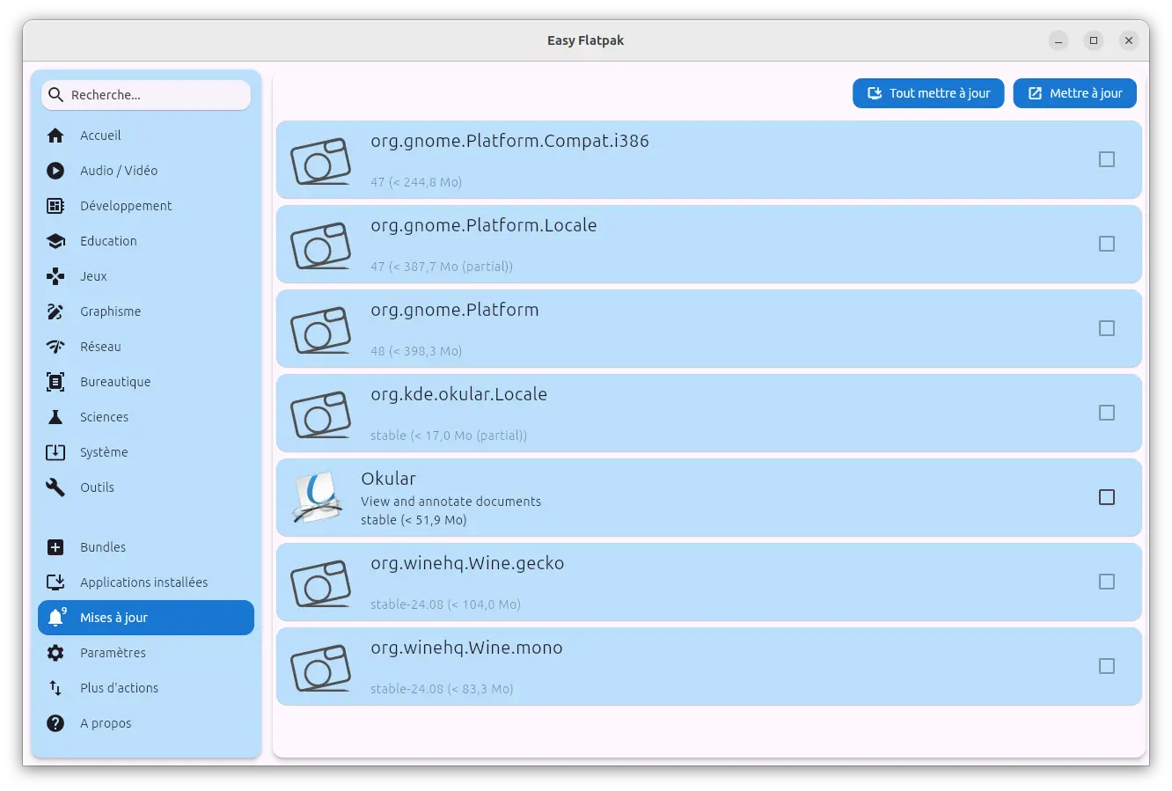Select Applications installées in sidebar

point(146,582)
